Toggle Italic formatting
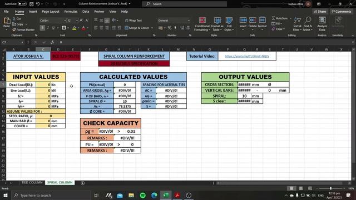 tap(48, 28)
